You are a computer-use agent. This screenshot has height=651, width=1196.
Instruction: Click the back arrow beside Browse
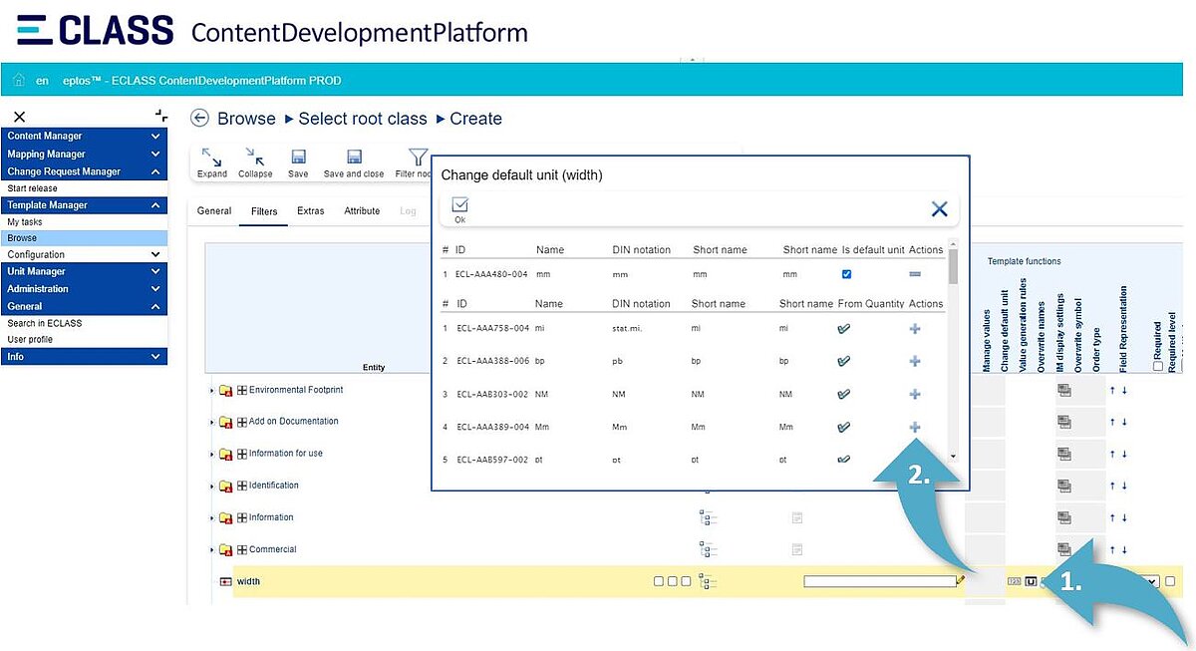pyautogui.click(x=199, y=119)
